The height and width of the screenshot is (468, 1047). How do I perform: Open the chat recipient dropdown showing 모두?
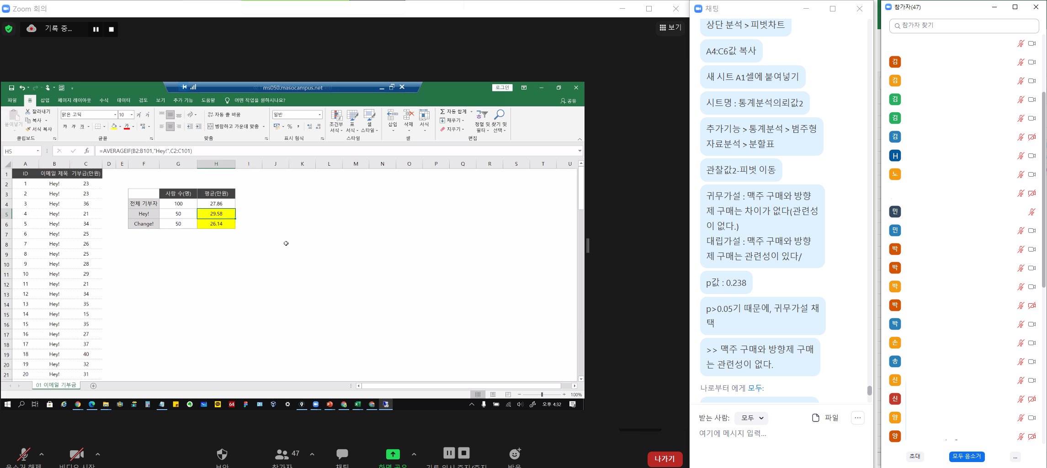tap(752, 418)
